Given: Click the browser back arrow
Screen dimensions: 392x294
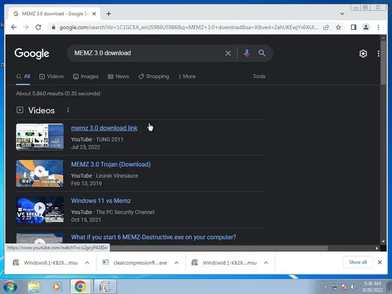Looking at the screenshot, I should pyautogui.click(x=14, y=27).
